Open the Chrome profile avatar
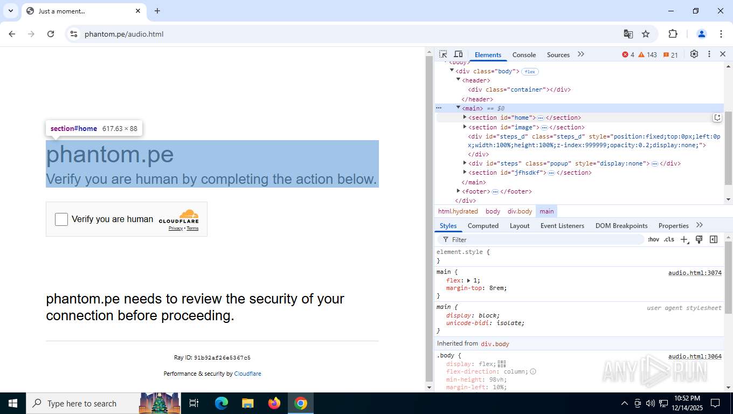Image resolution: width=733 pixels, height=414 pixels. point(701,34)
